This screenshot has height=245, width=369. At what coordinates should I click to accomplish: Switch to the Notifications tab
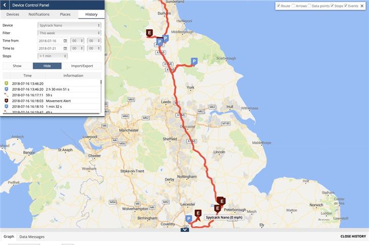(x=39, y=14)
